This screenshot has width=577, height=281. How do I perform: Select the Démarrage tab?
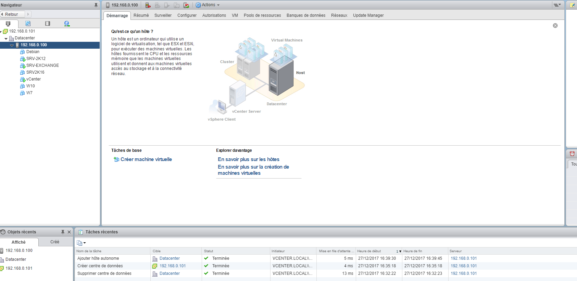pos(117,16)
